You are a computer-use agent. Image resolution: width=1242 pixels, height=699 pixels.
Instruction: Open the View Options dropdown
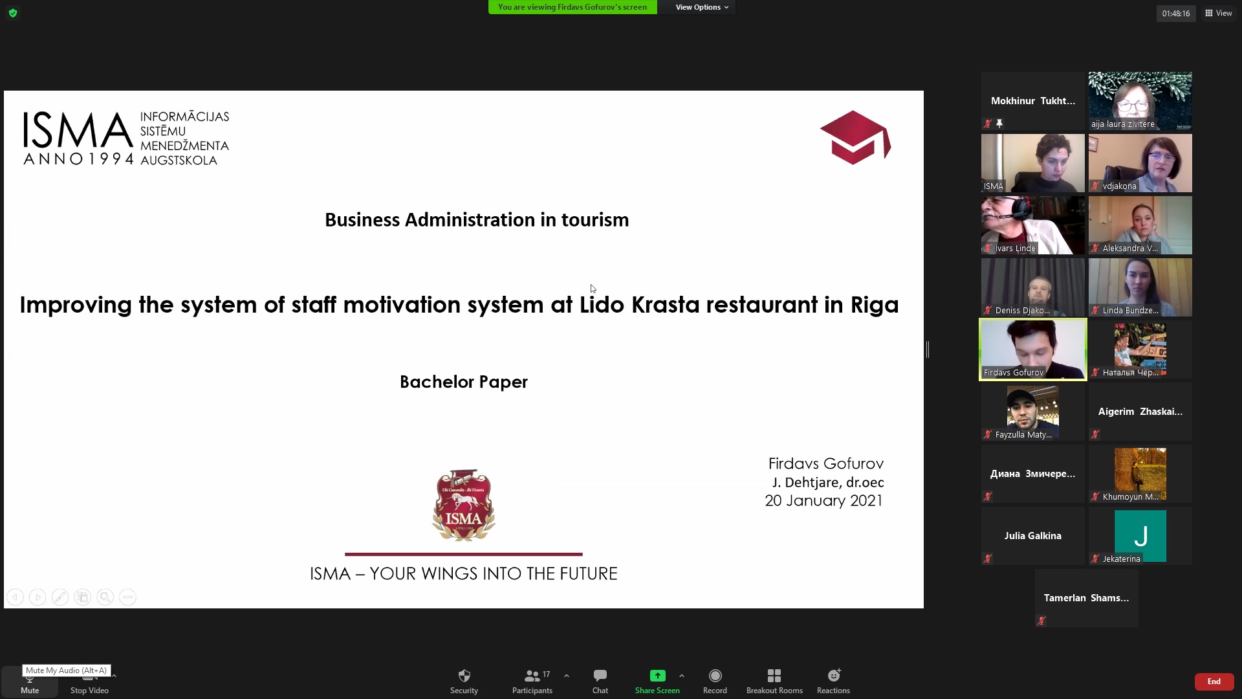point(702,7)
